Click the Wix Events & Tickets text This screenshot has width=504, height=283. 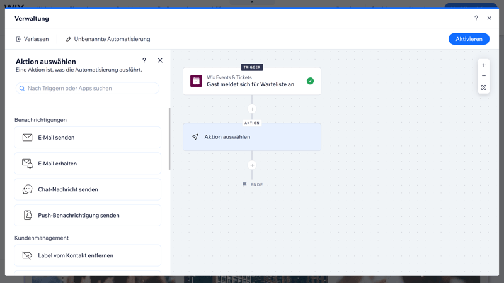click(x=229, y=77)
